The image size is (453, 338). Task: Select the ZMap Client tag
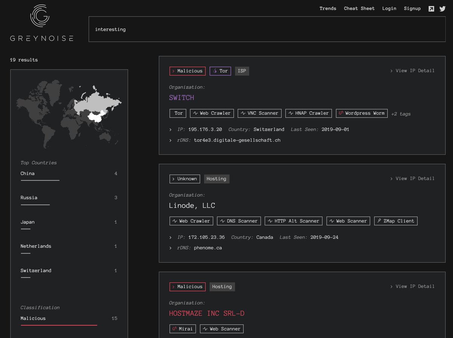(396, 221)
